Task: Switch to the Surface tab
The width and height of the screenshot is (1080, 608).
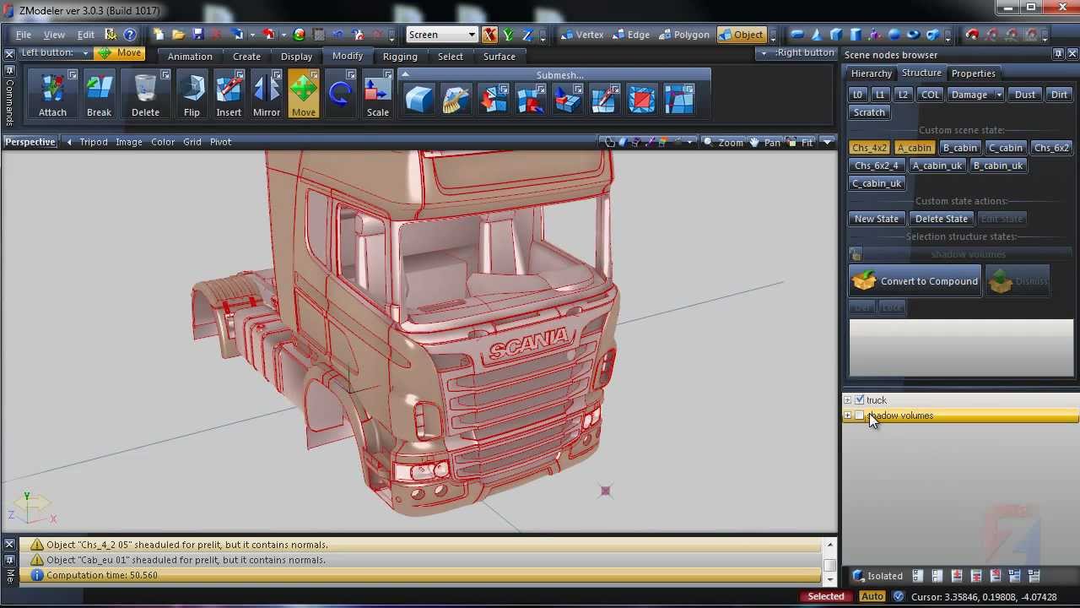Action: click(x=499, y=57)
